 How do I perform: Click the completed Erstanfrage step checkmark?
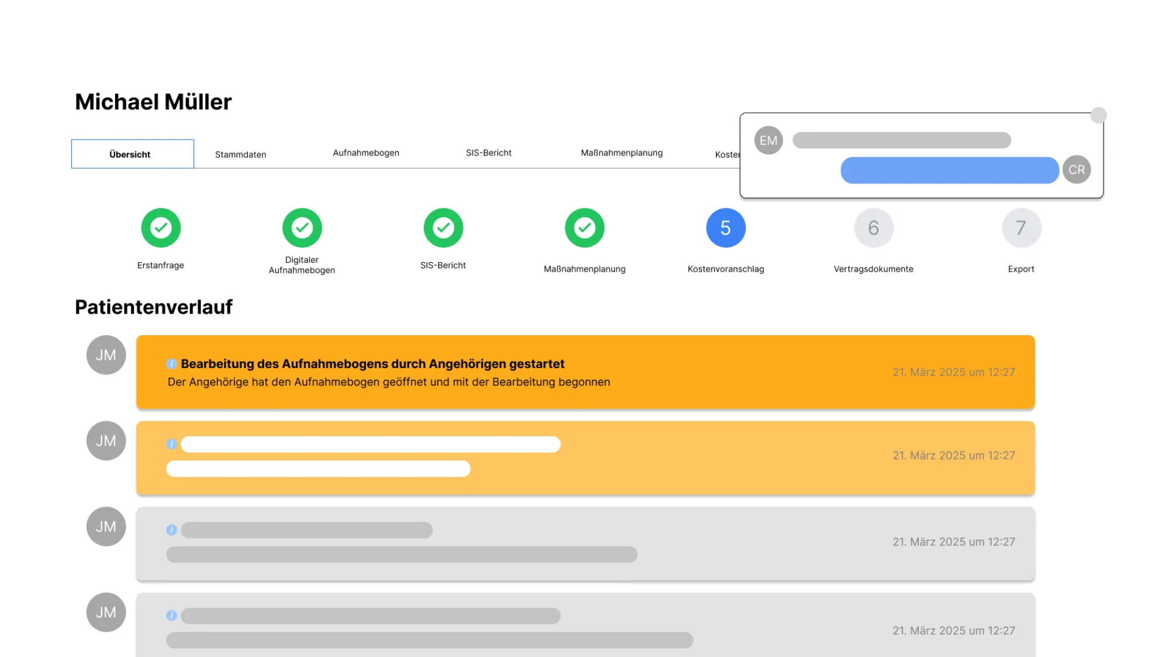161,228
